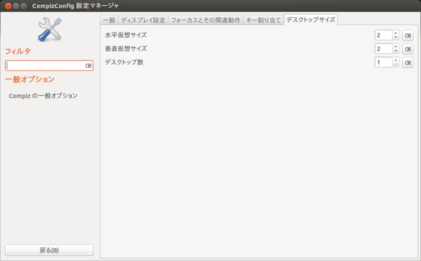Screen dimensions: 421x261
Task: Select the デスクトップサイズ tab
Action: click(x=310, y=19)
